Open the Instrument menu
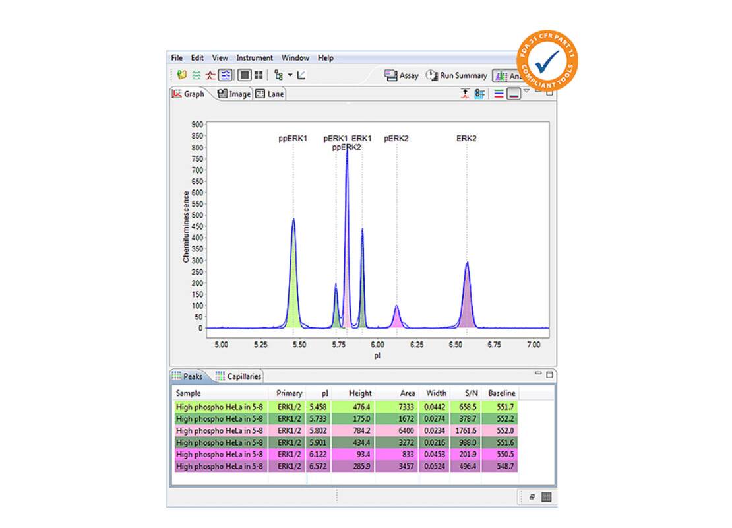 255,58
